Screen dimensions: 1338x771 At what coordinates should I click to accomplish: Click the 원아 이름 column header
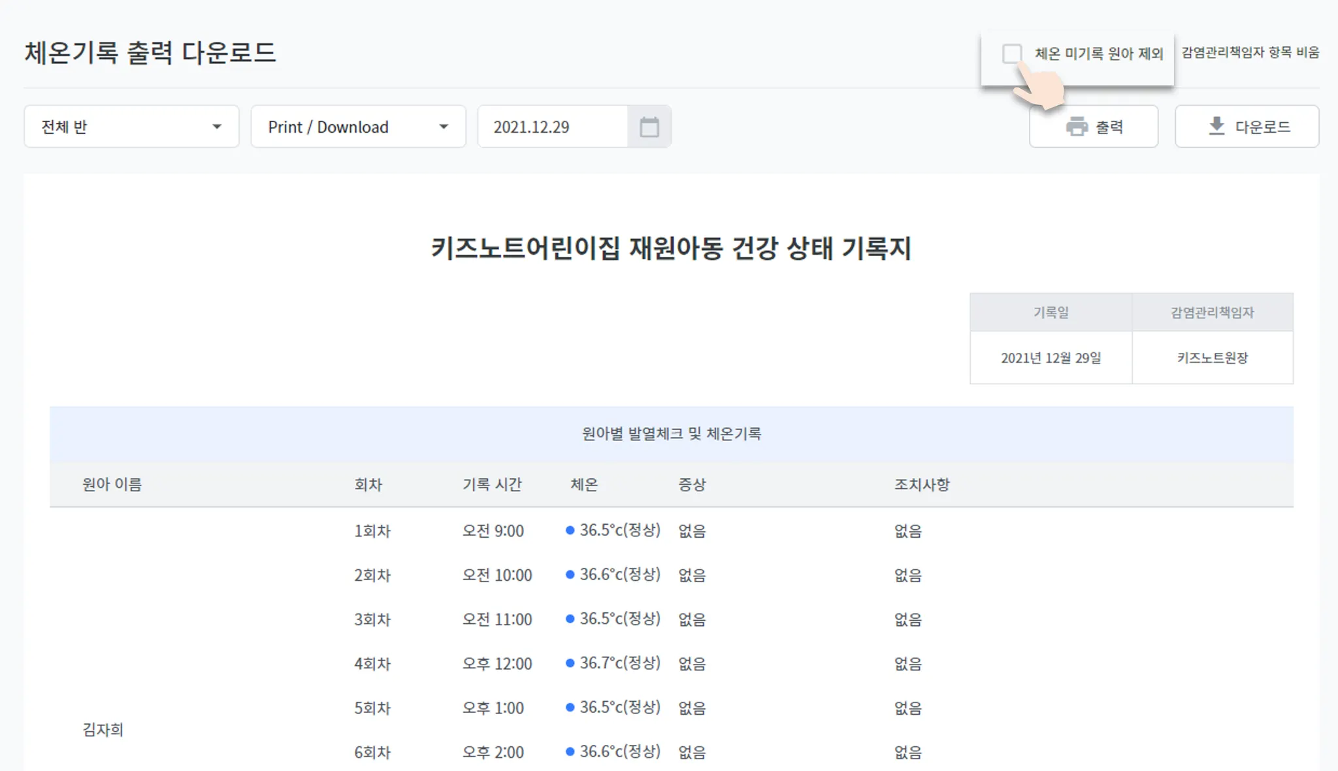(112, 485)
